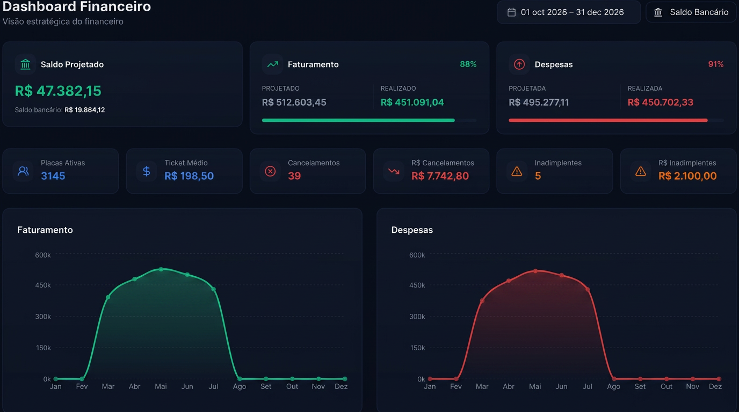739x412 pixels.
Task: Click the 450k label on Despesas chart axis
Action: click(417, 285)
